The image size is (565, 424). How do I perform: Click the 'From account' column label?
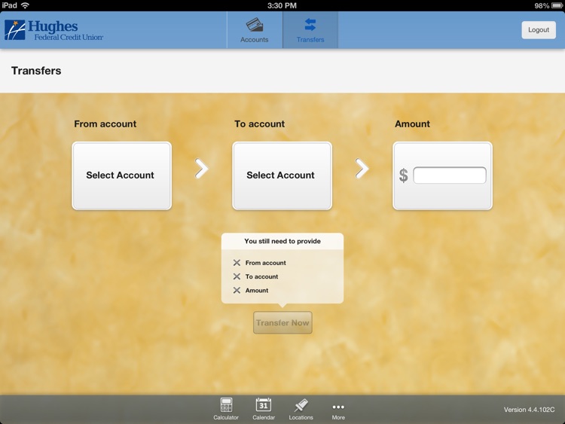pos(105,124)
